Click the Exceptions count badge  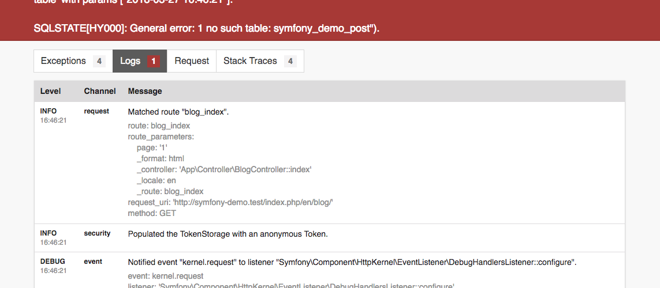(x=99, y=61)
